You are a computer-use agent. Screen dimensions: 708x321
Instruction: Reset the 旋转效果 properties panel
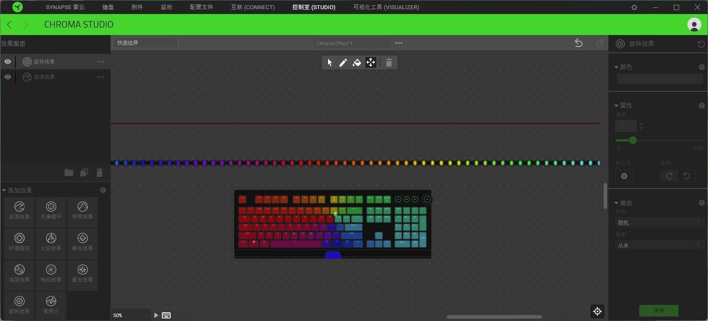(701, 44)
